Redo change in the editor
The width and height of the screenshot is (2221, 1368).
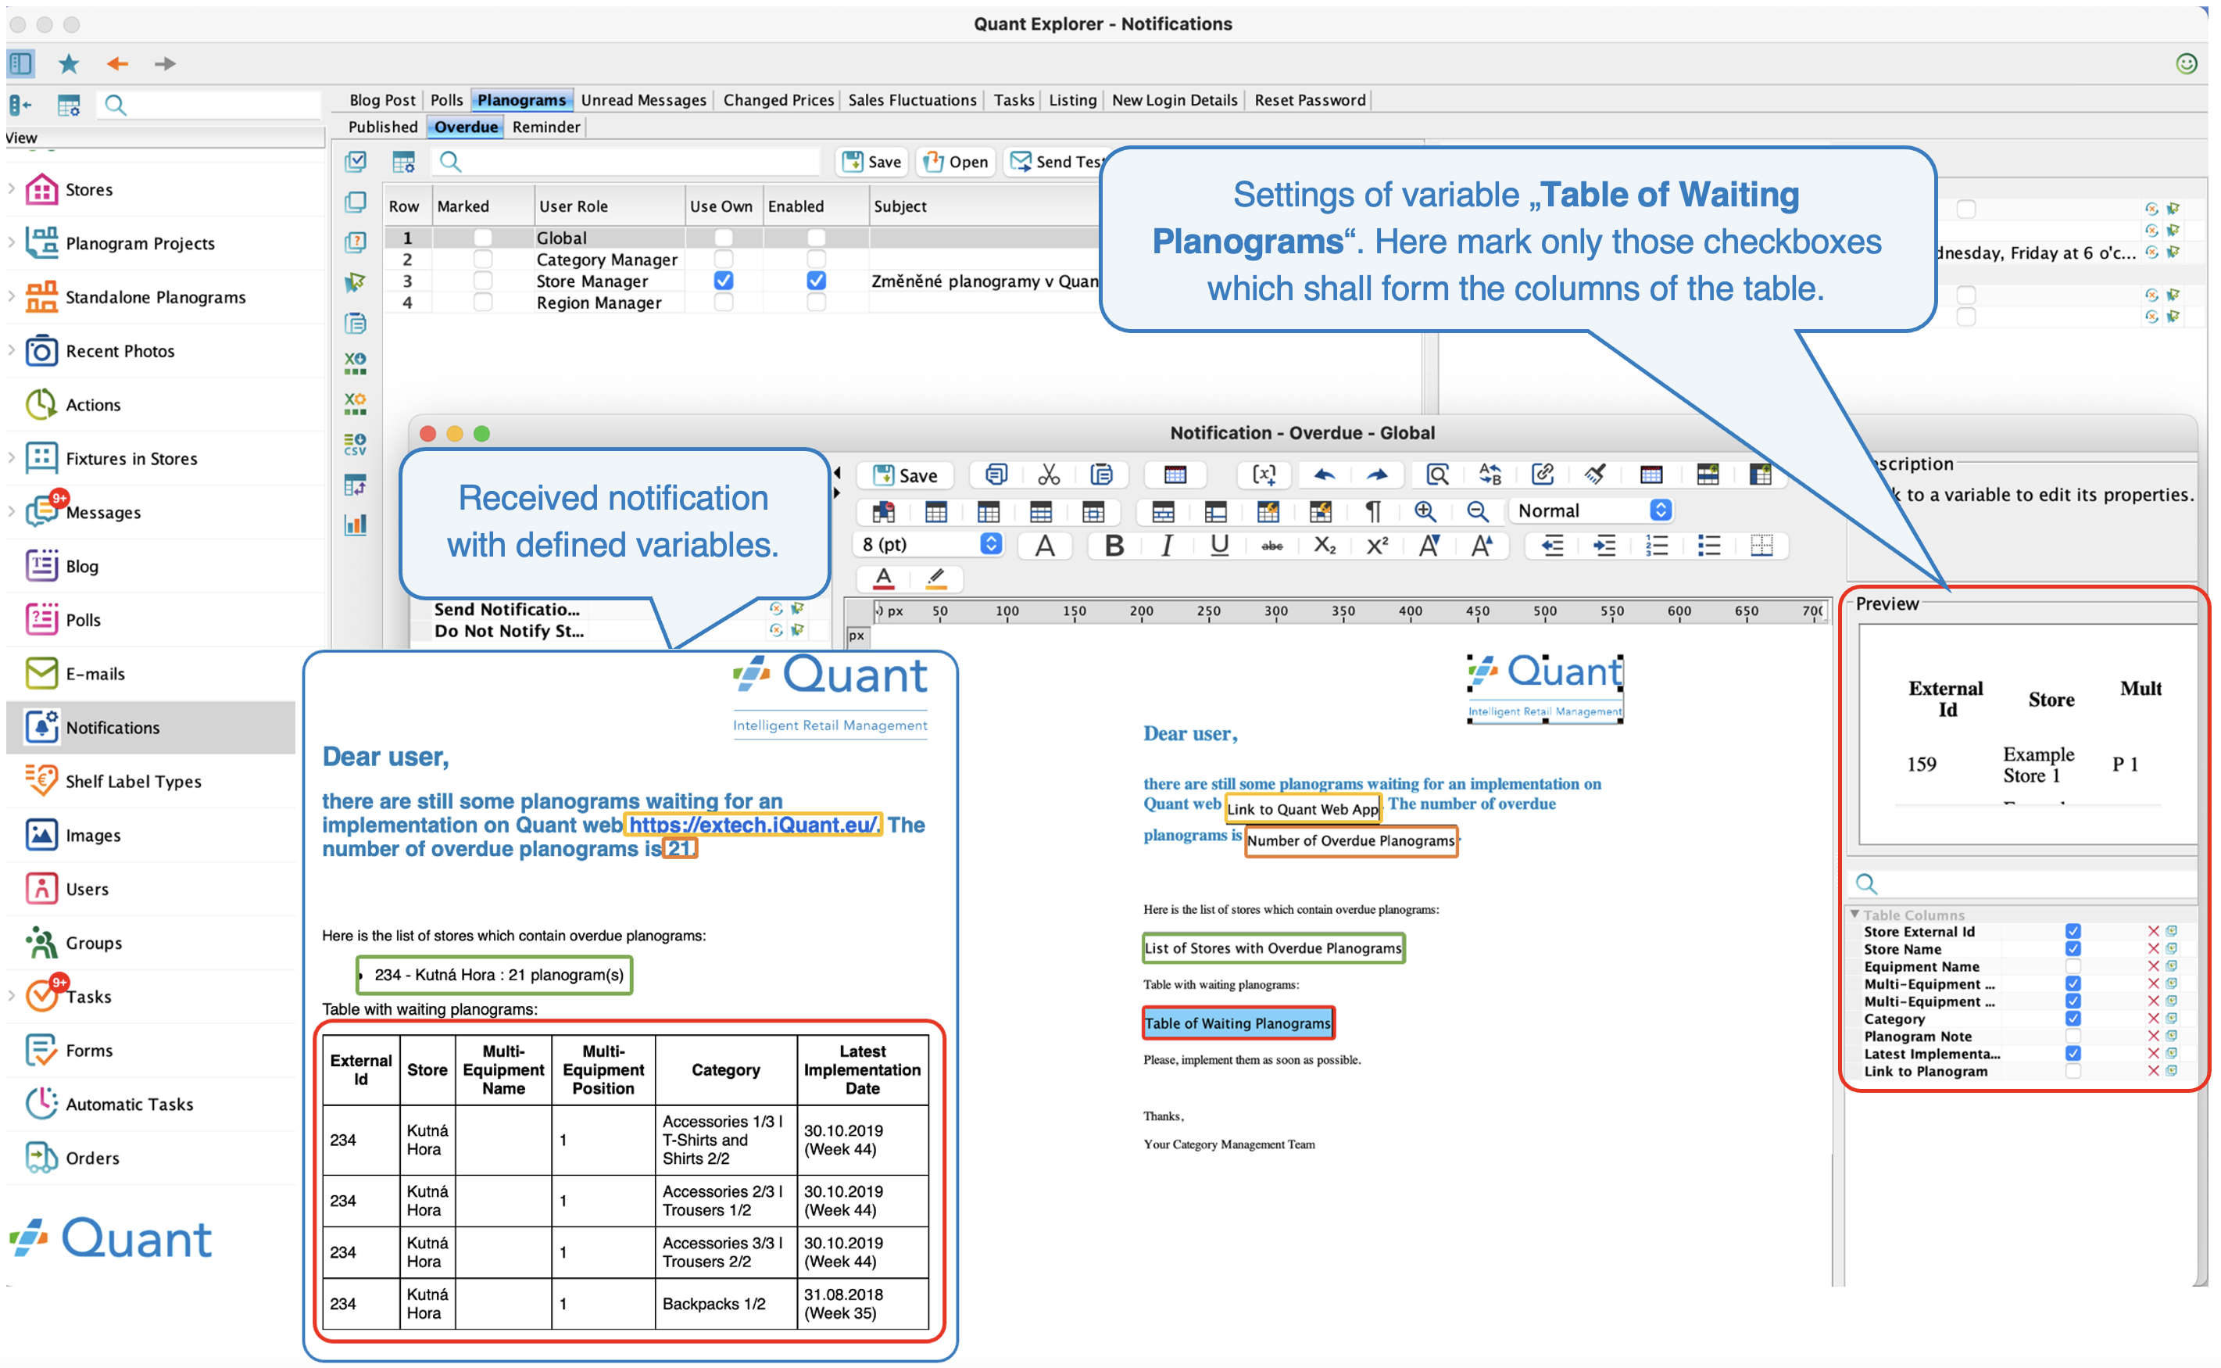pos(1377,475)
